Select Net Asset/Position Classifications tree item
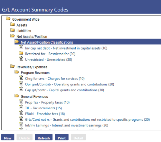 tap(47, 42)
